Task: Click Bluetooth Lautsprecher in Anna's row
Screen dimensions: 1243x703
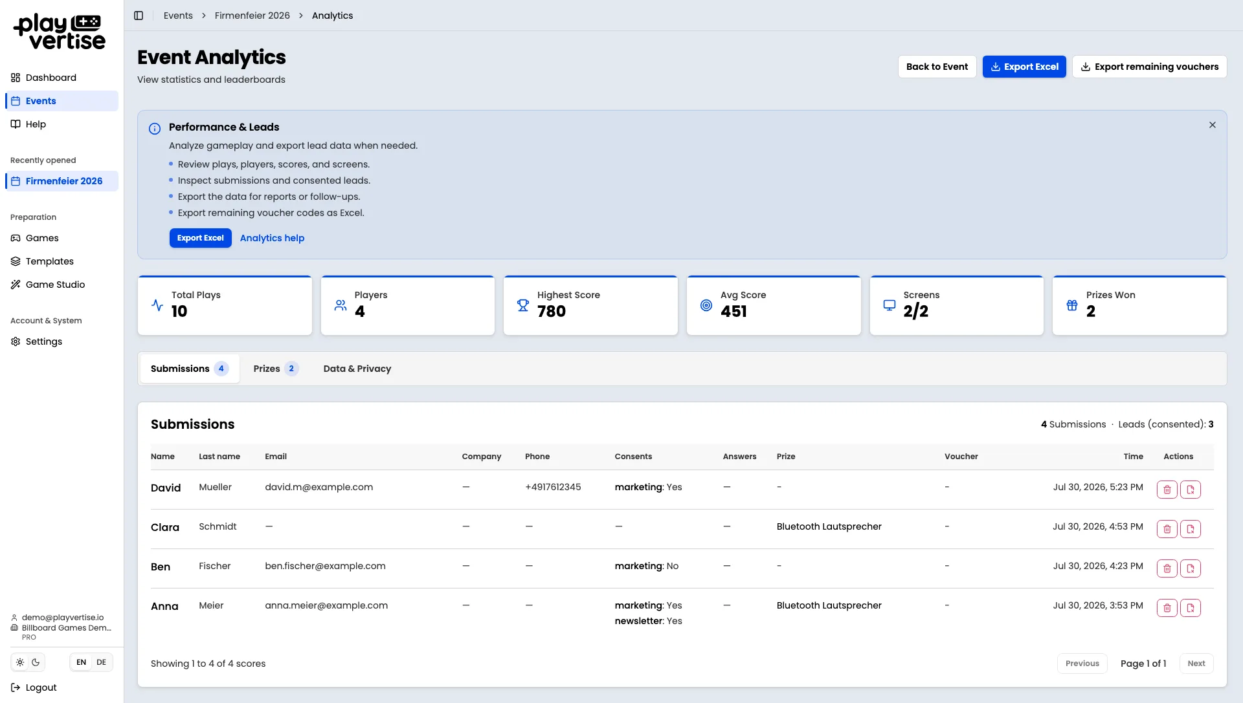Action: (x=829, y=605)
